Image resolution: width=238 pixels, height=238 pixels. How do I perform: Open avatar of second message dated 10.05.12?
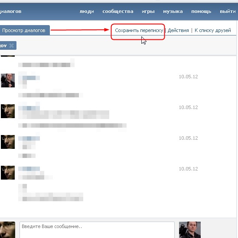pyautogui.click(x=8, y=111)
